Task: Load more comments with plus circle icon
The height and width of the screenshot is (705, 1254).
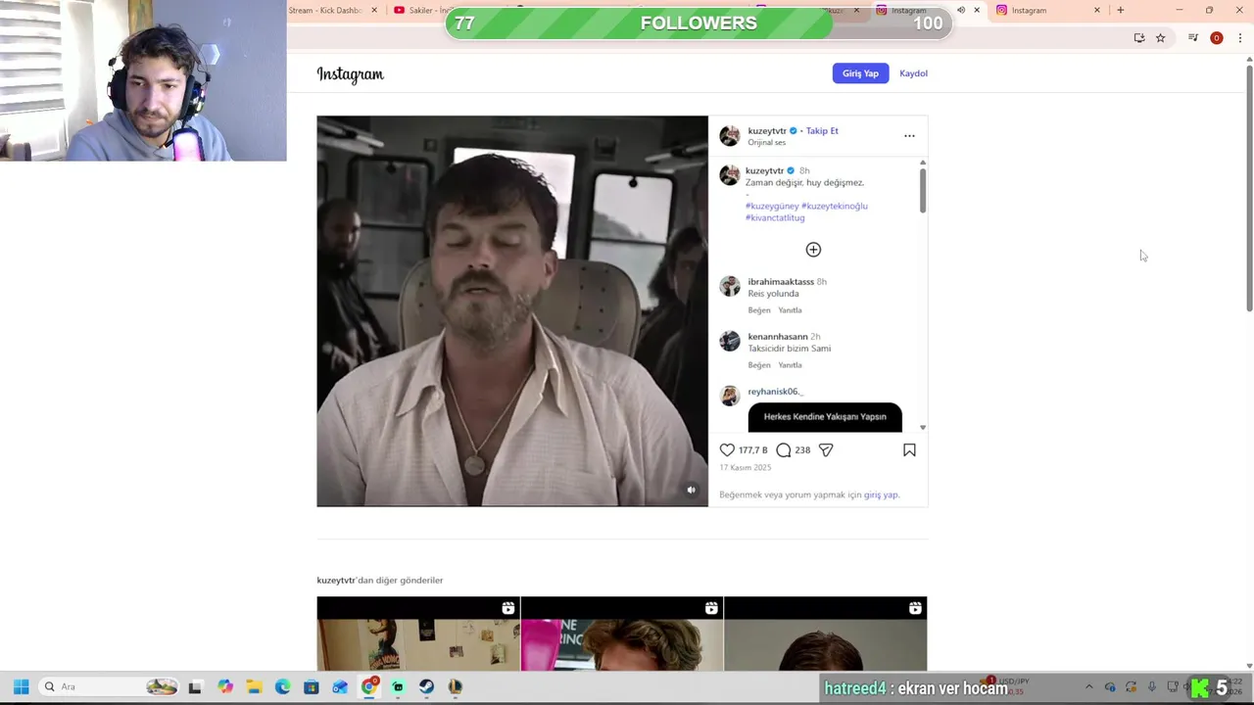Action: 813,250
